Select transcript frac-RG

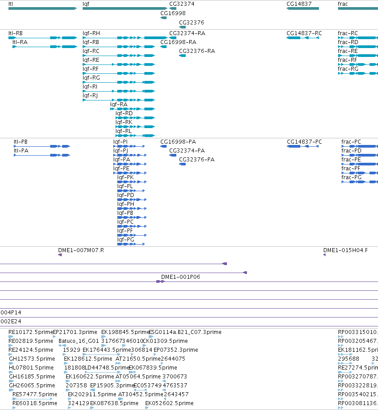coord(358,73)
